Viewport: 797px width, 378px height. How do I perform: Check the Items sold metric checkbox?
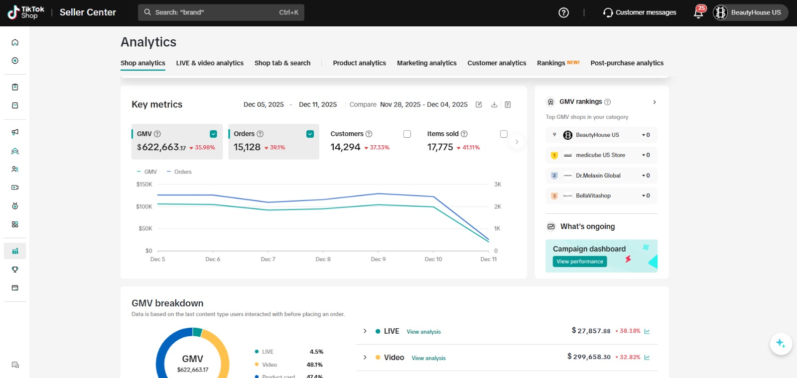click(504, 134)
